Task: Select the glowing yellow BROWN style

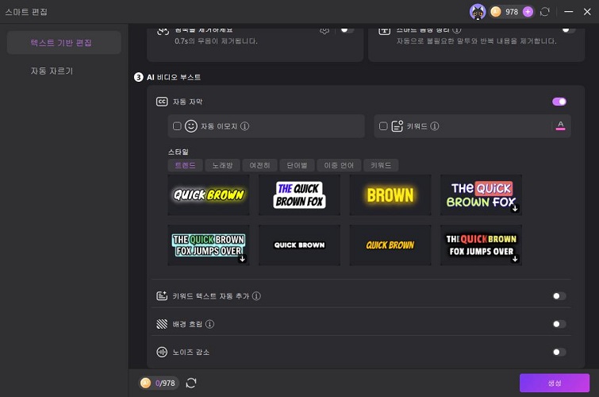Action: [x=390, y=195]
